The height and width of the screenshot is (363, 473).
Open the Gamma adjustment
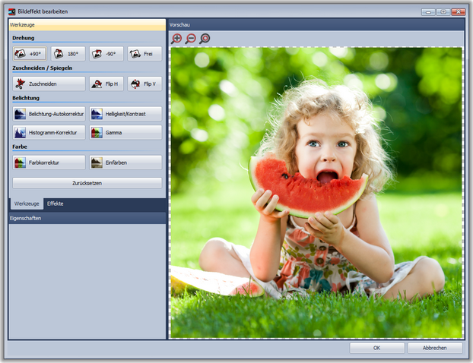pyautogui.click(x=125, y=132)
